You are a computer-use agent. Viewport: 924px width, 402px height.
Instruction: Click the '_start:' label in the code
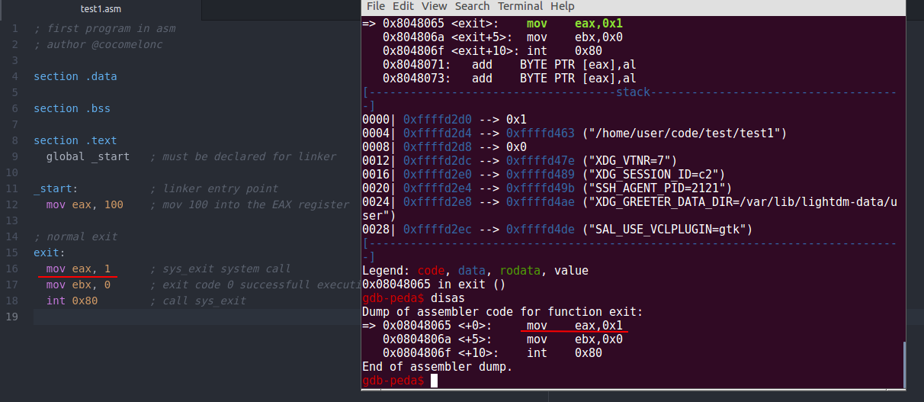tap(56, 188)
